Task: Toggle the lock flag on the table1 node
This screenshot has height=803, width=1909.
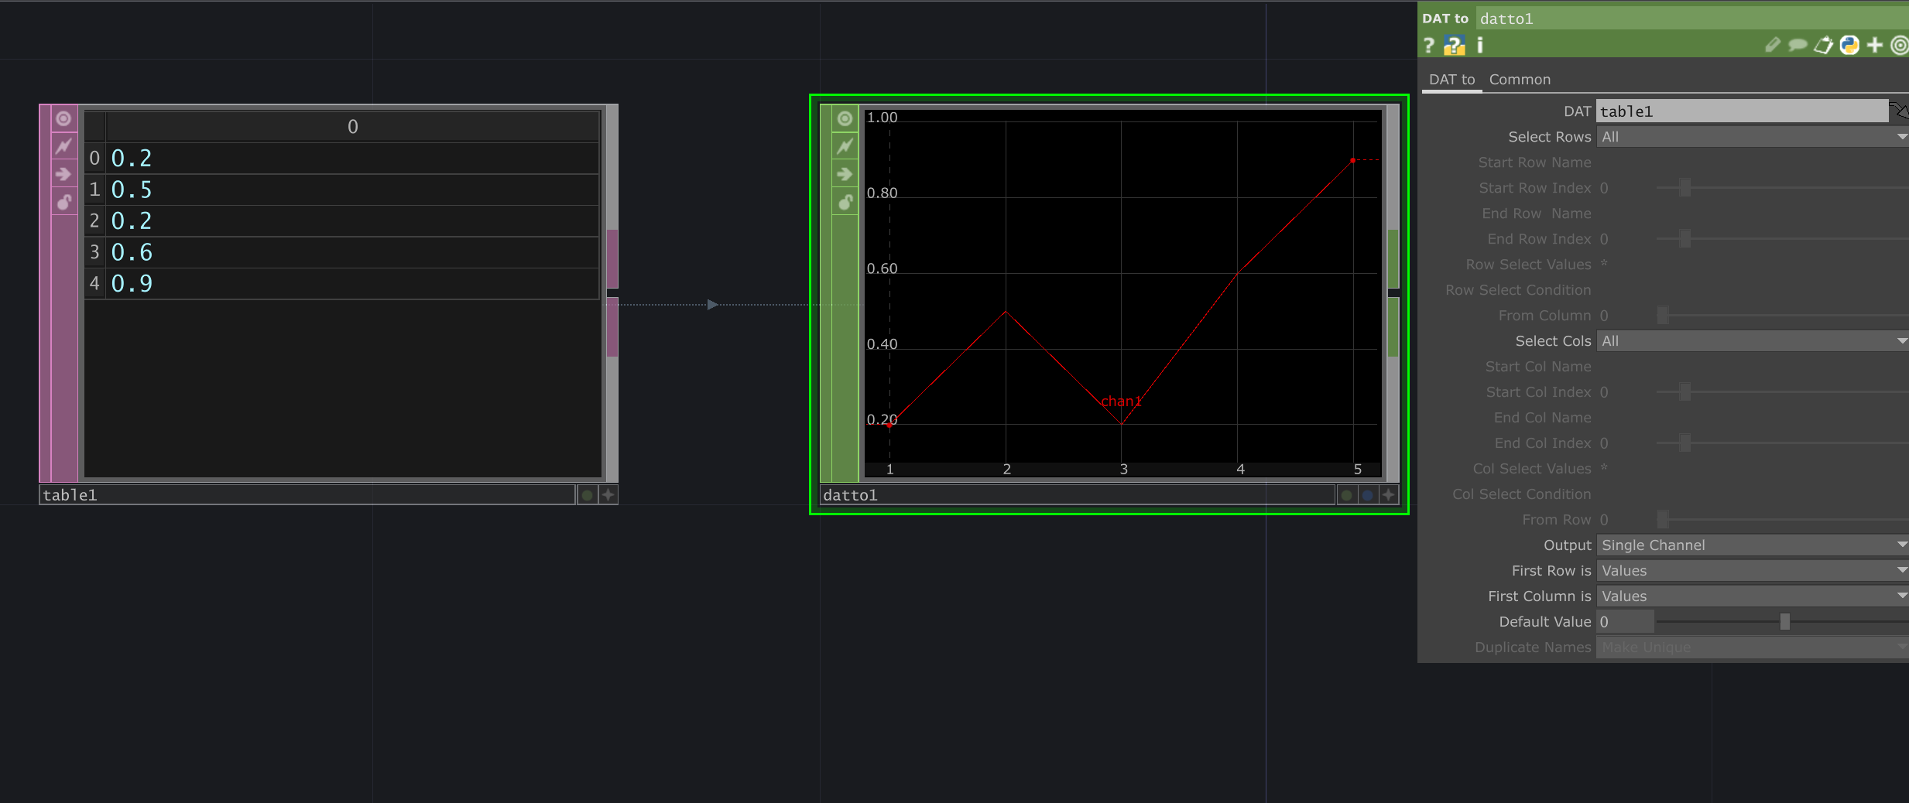Action: point(64,202)
